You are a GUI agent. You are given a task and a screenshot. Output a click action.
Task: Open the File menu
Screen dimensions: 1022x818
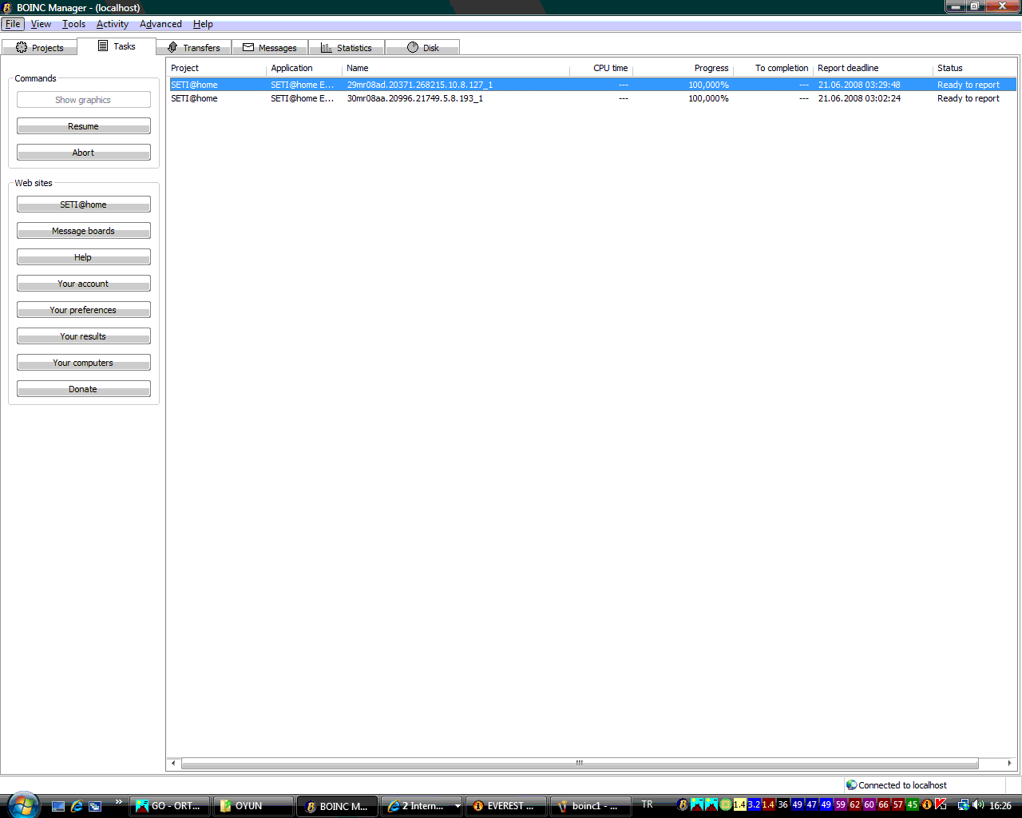tap(13, 24)
